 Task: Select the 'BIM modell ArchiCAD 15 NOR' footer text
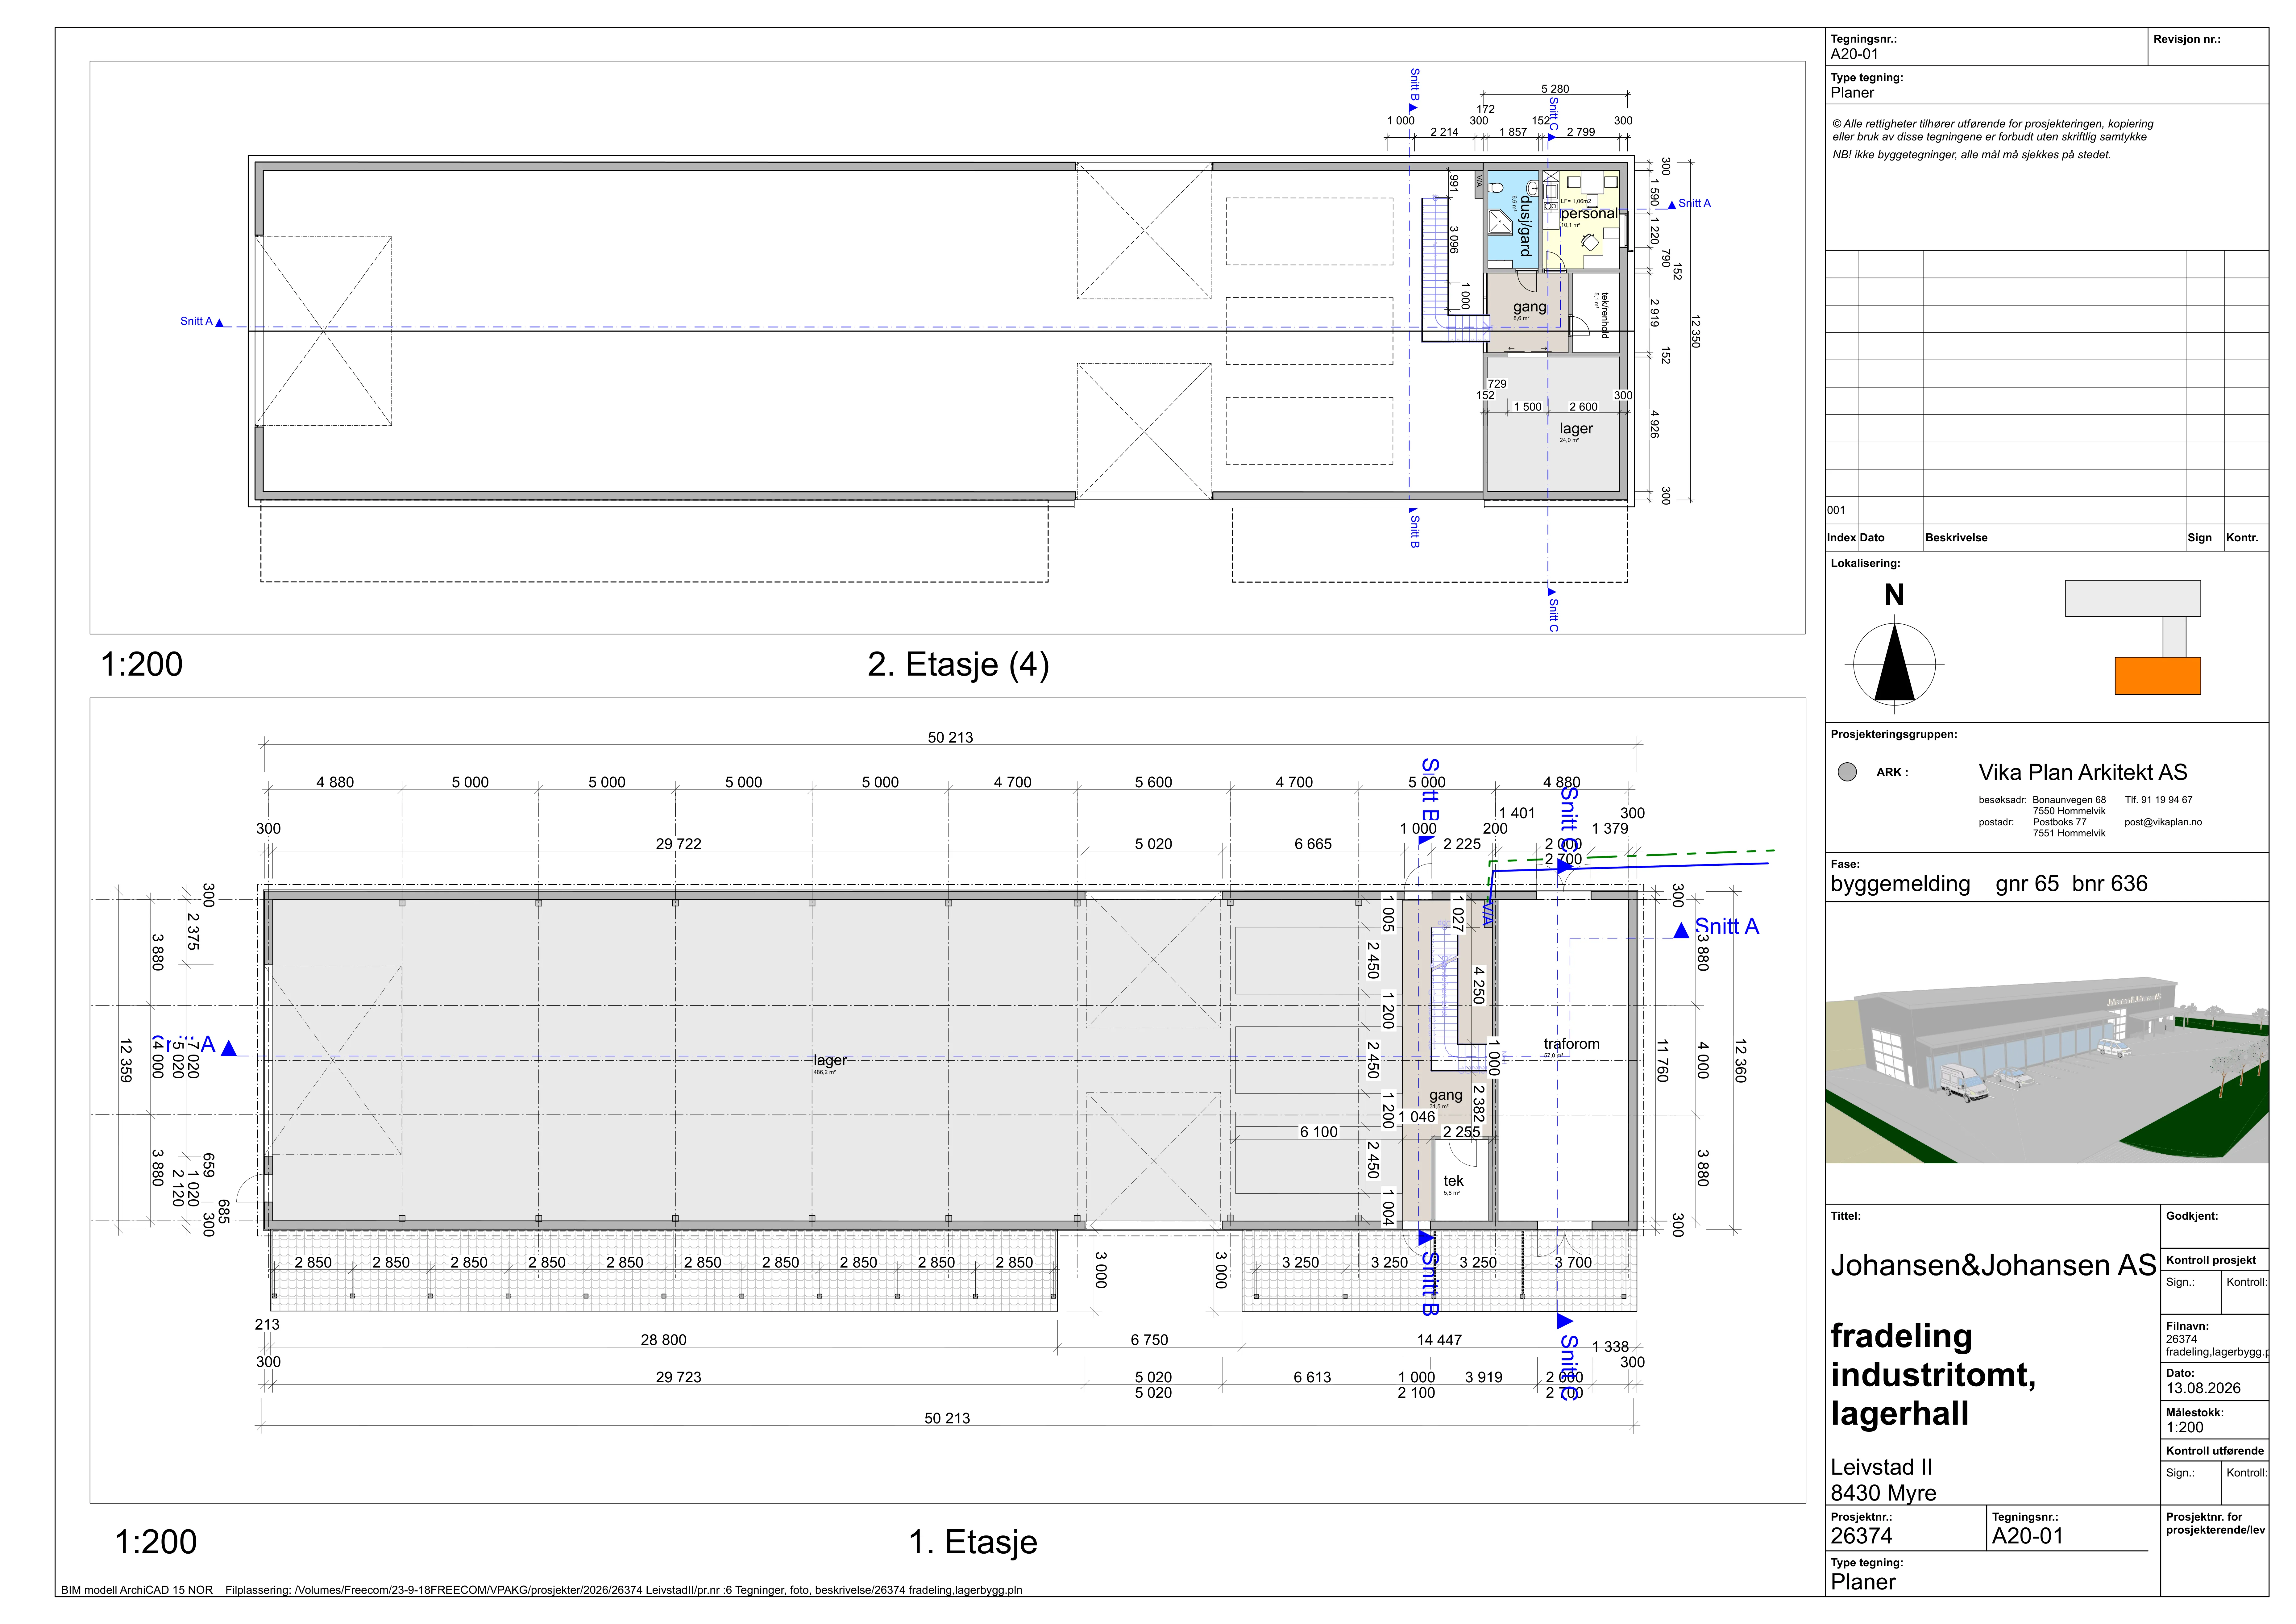tap(137, 1590)
